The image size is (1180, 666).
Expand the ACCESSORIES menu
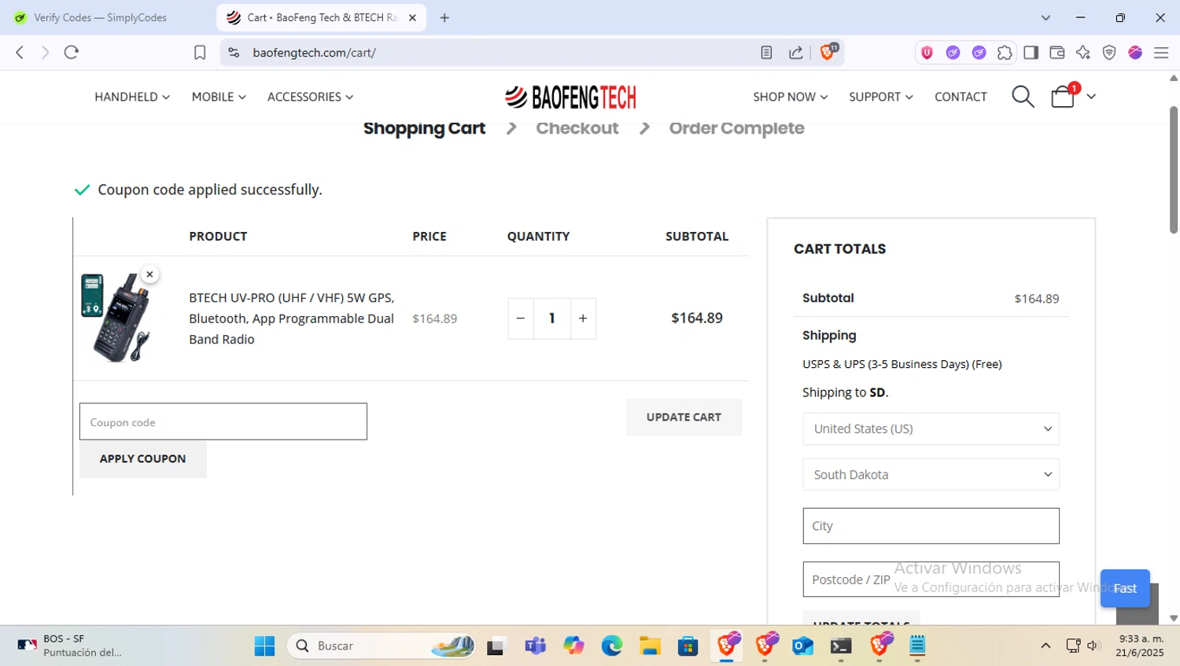[x=310, y=97]
